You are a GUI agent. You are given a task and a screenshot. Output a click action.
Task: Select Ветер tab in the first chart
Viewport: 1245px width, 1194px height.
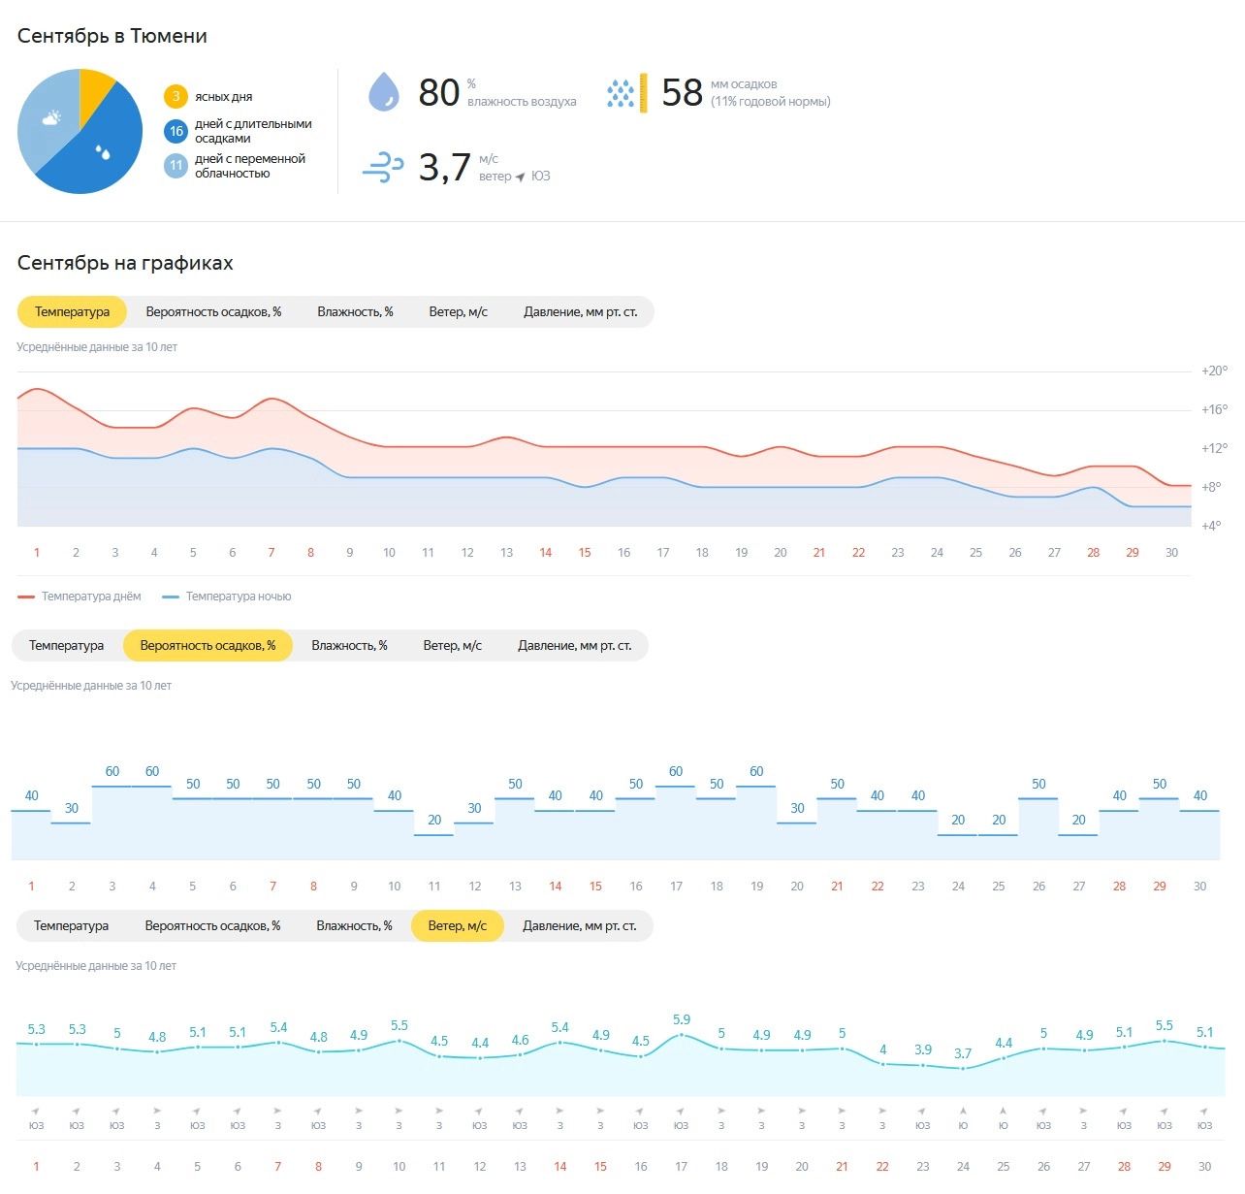click(x=458, y=312)
